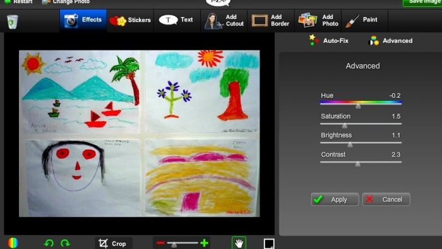
Task: Select Add Cutout tool
Action: 224,20
